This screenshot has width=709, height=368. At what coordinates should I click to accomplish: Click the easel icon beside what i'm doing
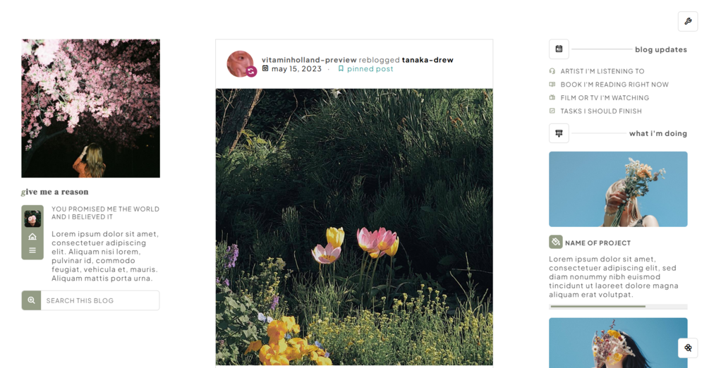(x=559, y=133)
